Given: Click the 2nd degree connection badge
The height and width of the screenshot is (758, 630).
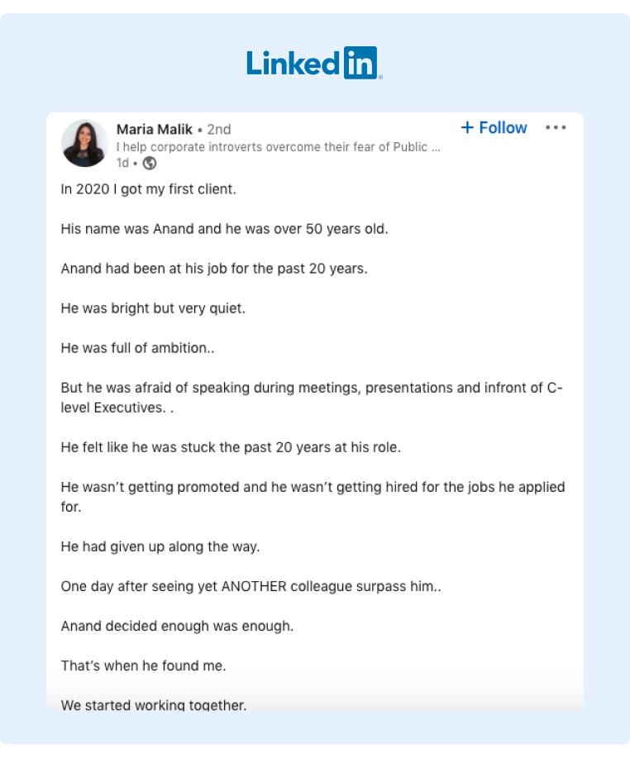Looking at the screenshot, I should 219,130.
